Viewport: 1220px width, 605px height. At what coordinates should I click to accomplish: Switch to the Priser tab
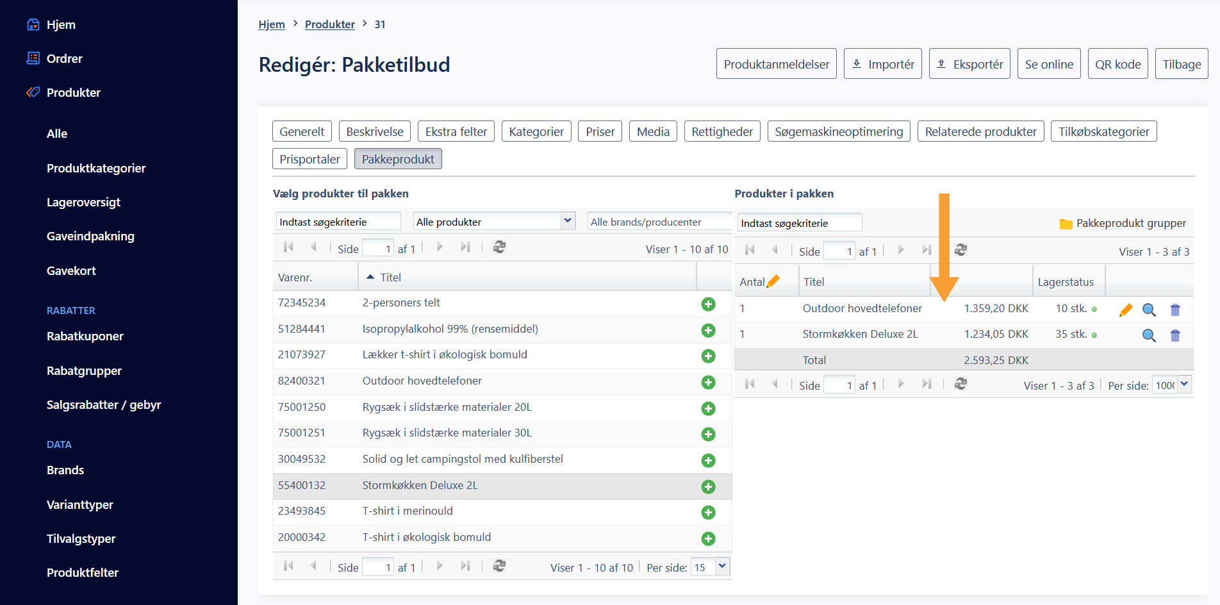600,131
